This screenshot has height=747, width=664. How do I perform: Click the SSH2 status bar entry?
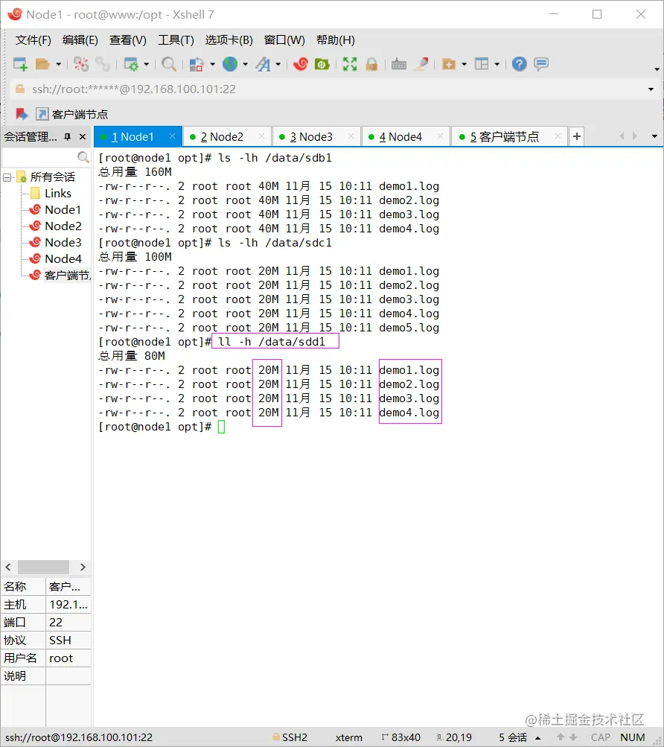[x=290, y=737]
